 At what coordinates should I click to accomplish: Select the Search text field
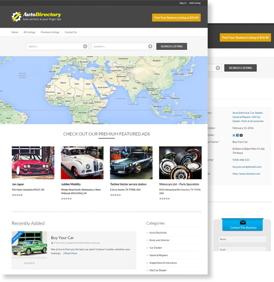(57, 46)
